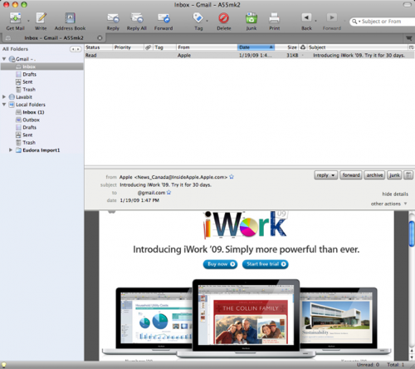Screen dimensions: 415x369
Task: Open the Back history dropdown arrow
Action: 315,21
